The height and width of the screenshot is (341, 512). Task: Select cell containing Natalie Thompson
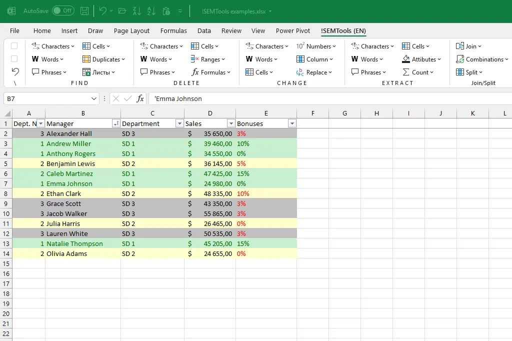83,243
